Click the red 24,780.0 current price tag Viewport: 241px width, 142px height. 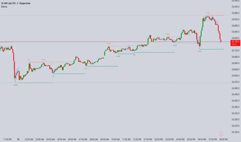tap(236, 41)
